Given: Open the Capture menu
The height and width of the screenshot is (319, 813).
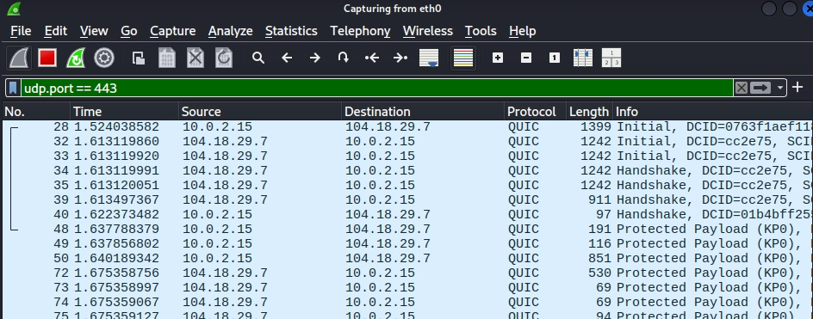Looking at the screenshot, I should pos(172,31).
